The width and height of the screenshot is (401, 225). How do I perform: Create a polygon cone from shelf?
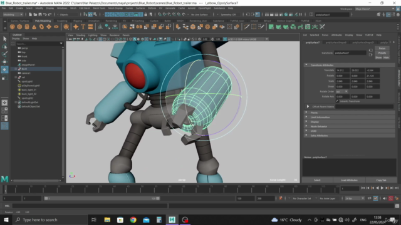(x=34, y=27)
